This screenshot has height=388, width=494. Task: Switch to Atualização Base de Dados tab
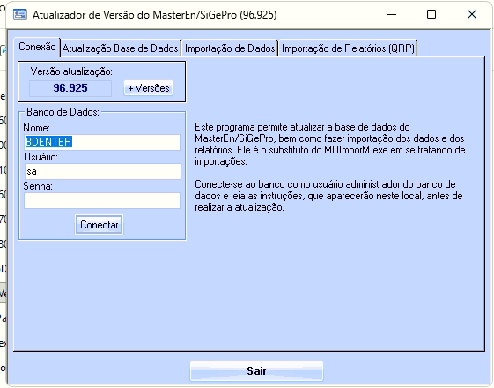pyautogui.click(x=121, y=48)
